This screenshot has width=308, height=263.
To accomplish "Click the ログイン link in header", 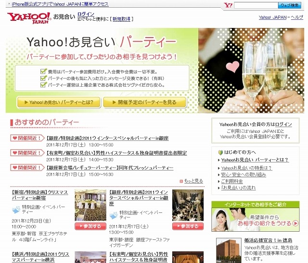I will (x=86, y=14).
